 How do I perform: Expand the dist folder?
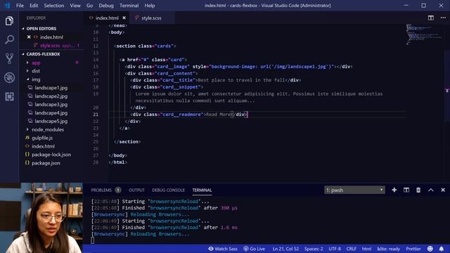[27, 71]
